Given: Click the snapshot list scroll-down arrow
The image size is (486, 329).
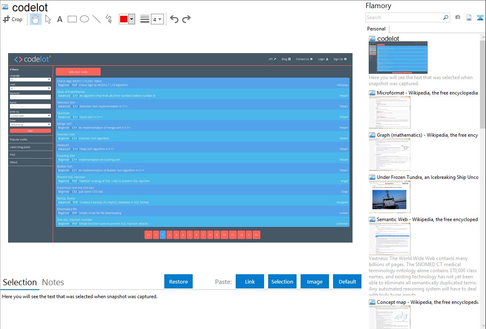Looking at the screenshot, I should tap(483, 326).
